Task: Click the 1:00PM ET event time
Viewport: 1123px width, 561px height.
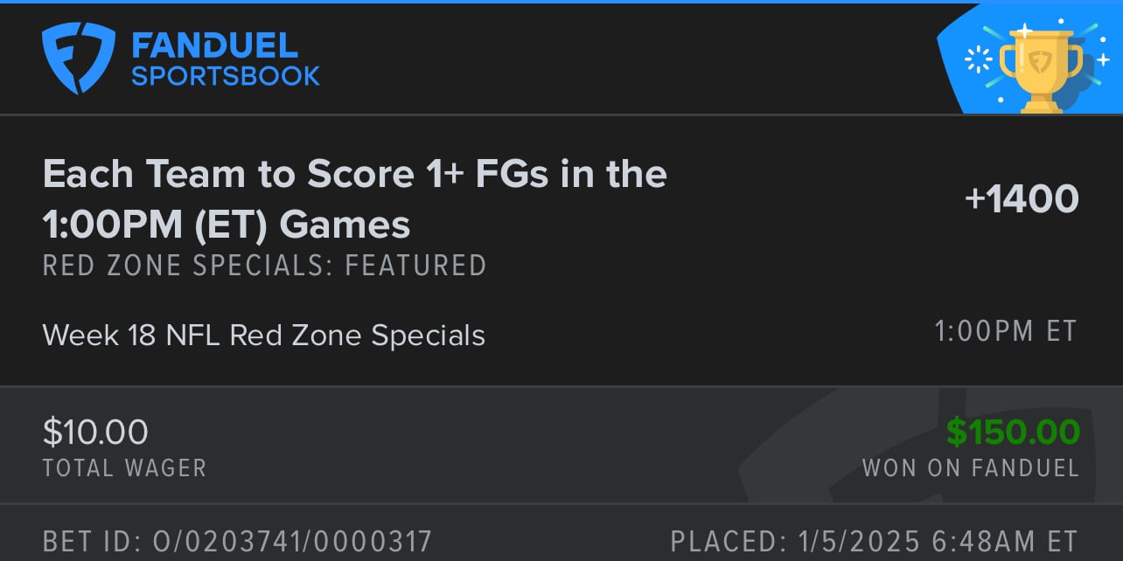Action: (x=1006, y=331)
